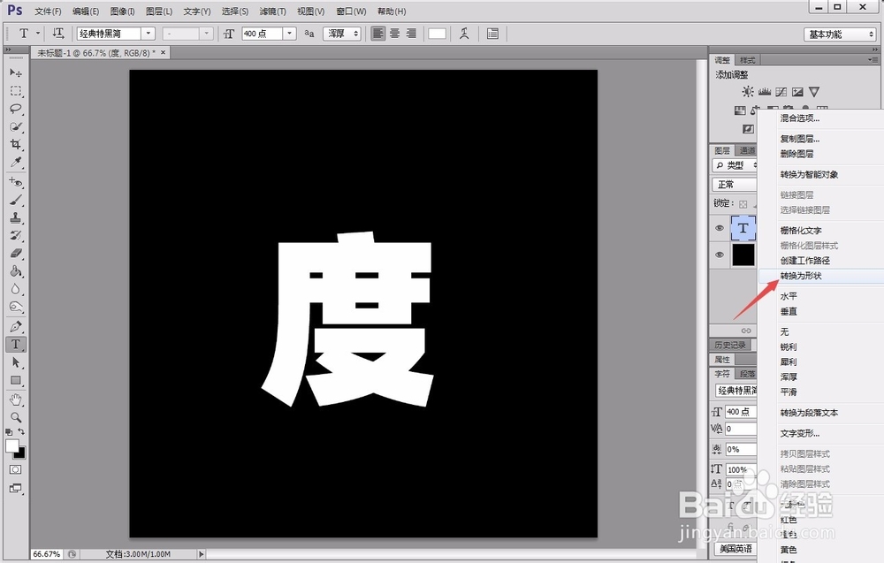Open the 文件(F) menu
This screenshot has width=884, height=563.
click(48, 11)
